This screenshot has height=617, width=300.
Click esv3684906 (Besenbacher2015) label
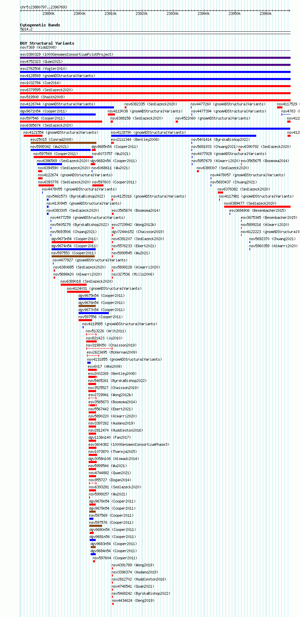tap(258, 210)
